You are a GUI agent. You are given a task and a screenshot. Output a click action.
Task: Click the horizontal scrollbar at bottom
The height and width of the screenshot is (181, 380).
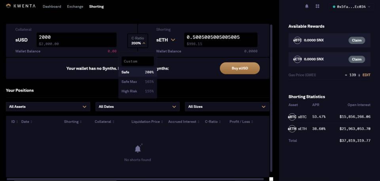135,179
